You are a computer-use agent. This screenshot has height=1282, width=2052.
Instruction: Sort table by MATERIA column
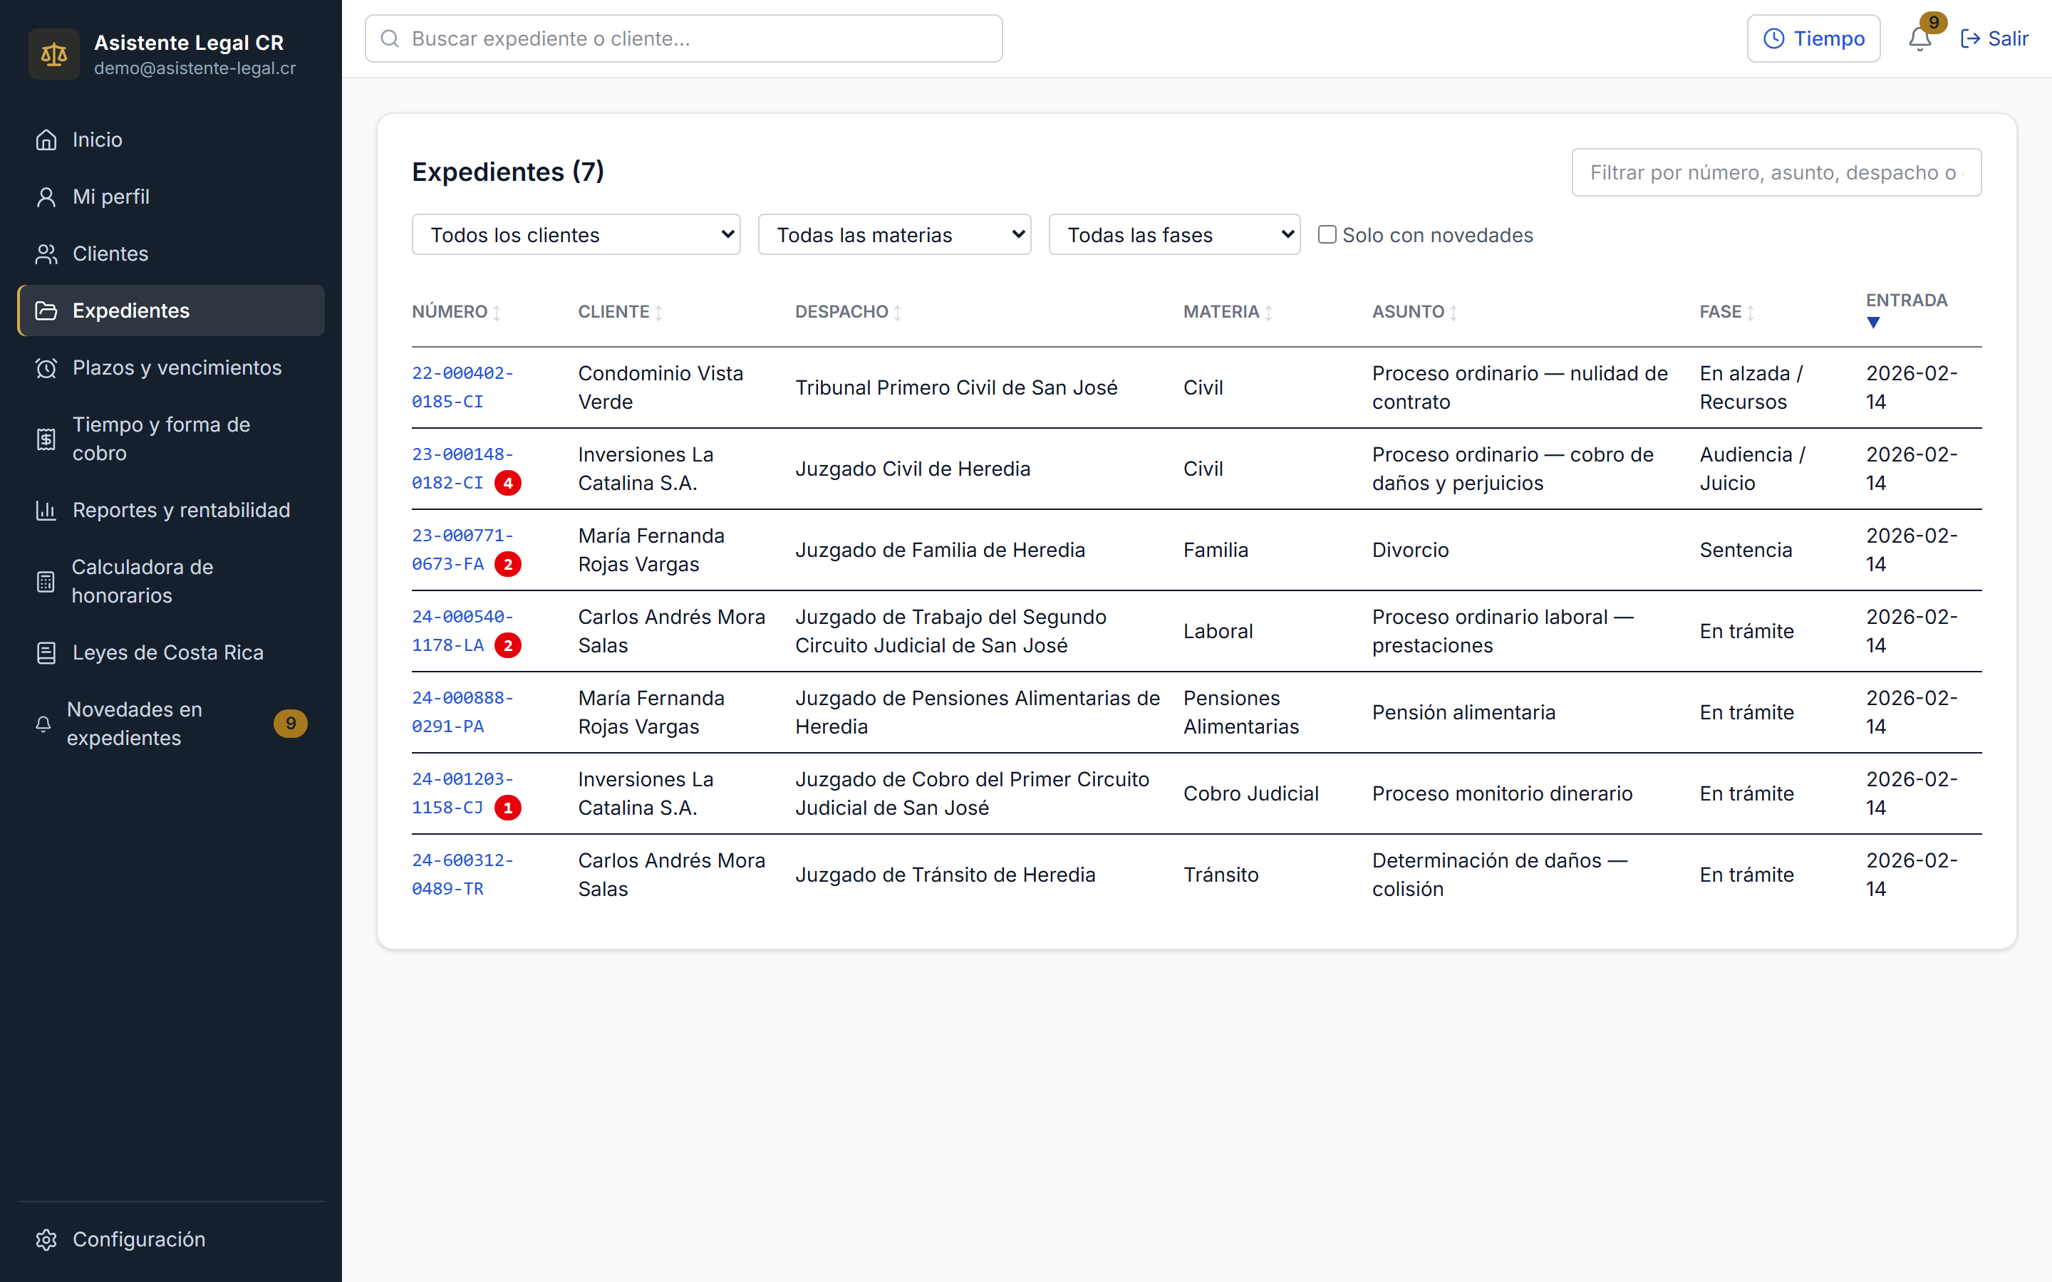click(x=1228, y=312)
